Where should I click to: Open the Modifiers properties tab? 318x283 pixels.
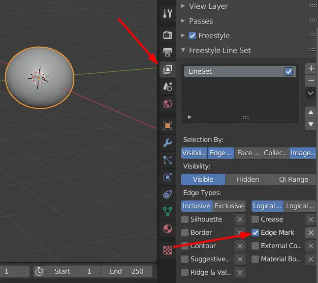click(x=167, y=142)
